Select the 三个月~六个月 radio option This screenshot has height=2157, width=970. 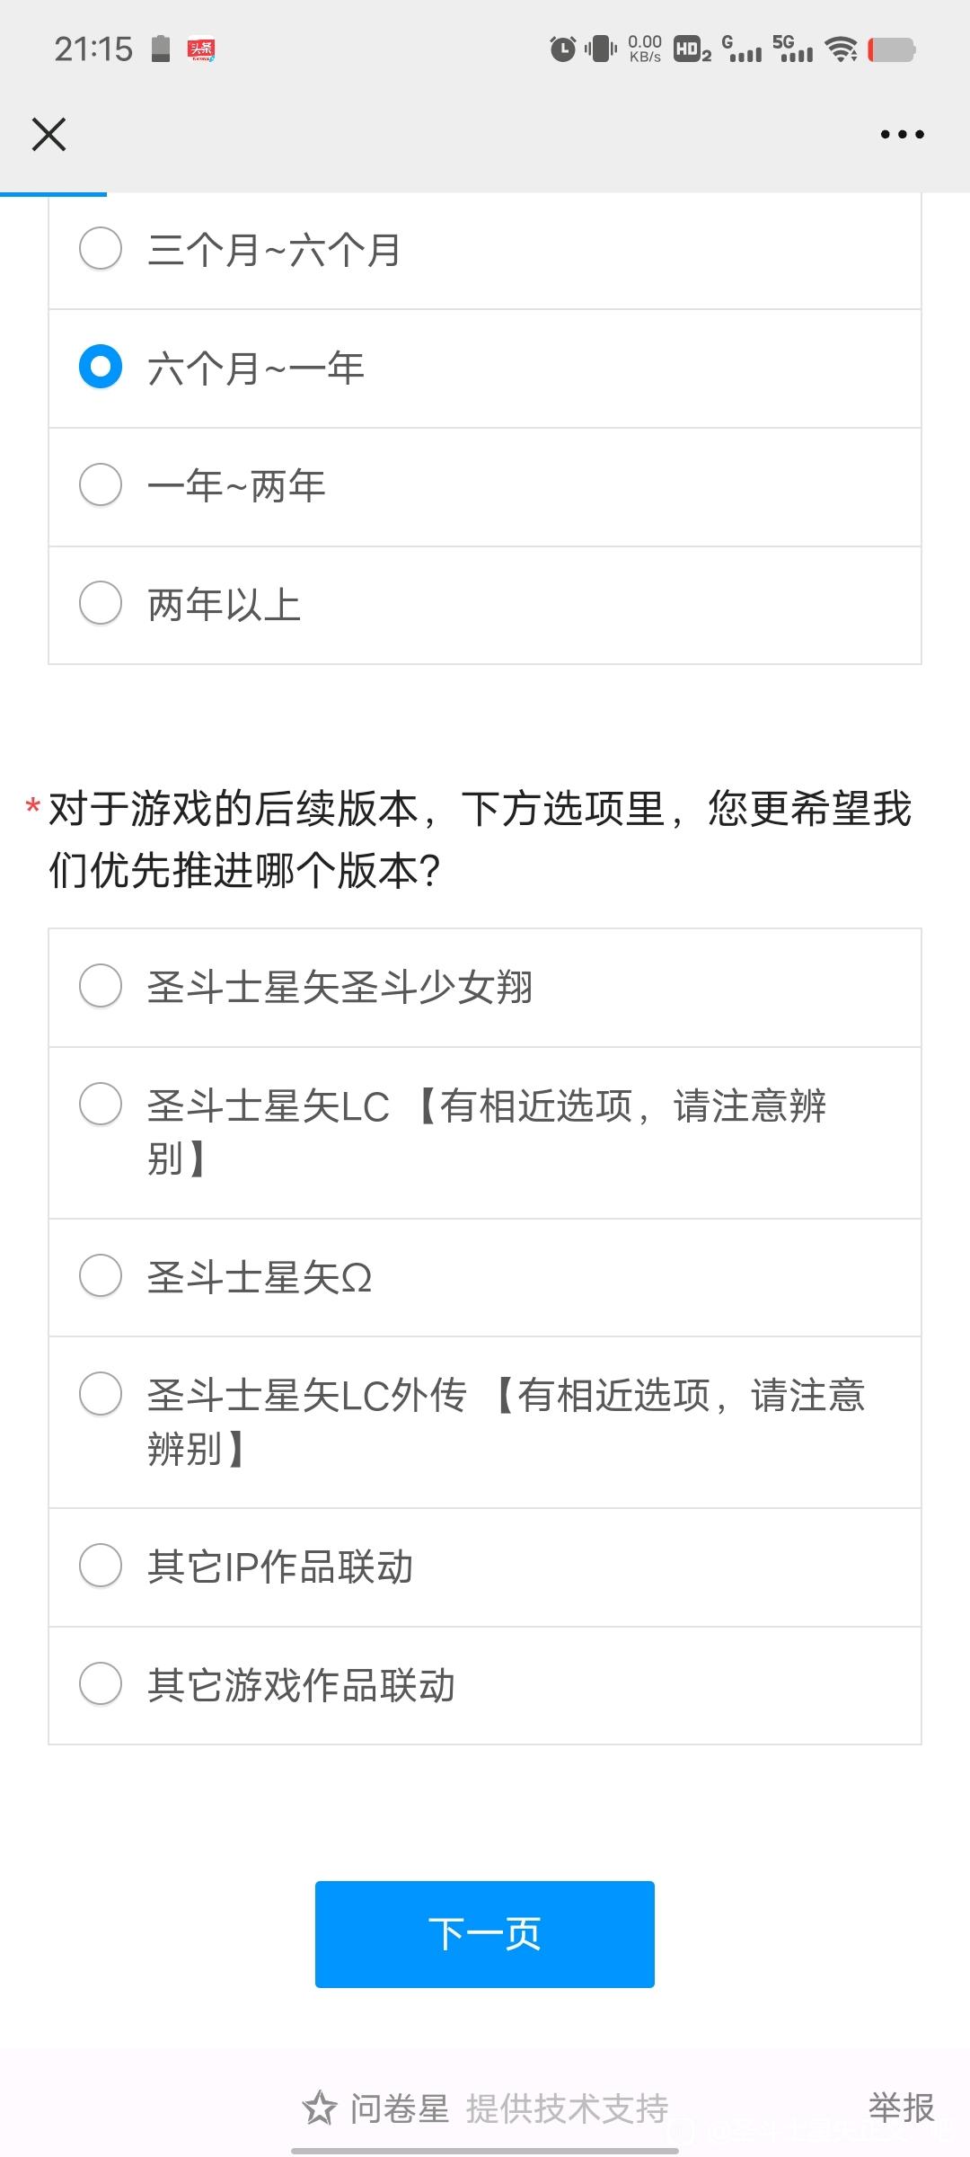coord(485,250)
